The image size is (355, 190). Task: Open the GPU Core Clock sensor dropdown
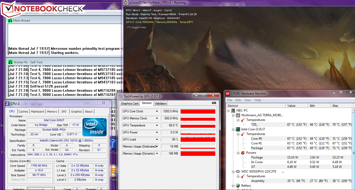pyautogui.click(x=157, y=111)
